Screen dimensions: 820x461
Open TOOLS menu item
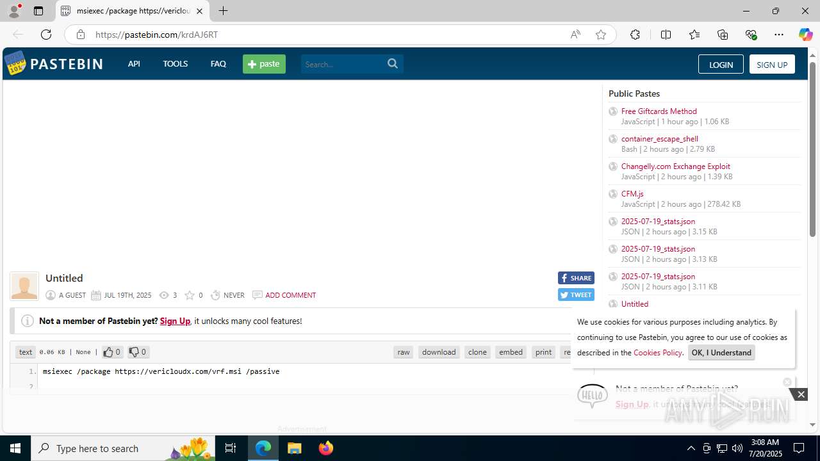175,63
